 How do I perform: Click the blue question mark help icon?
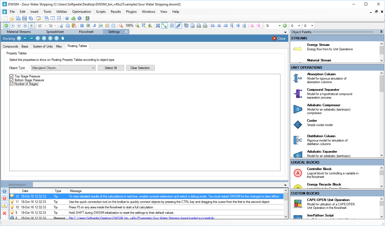67,18
